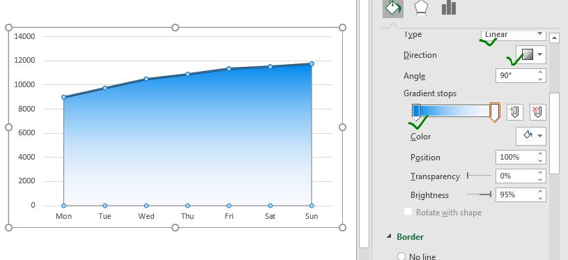
Task: Click the chart's bottom-middle resize handle
Action: coord(176,227)
